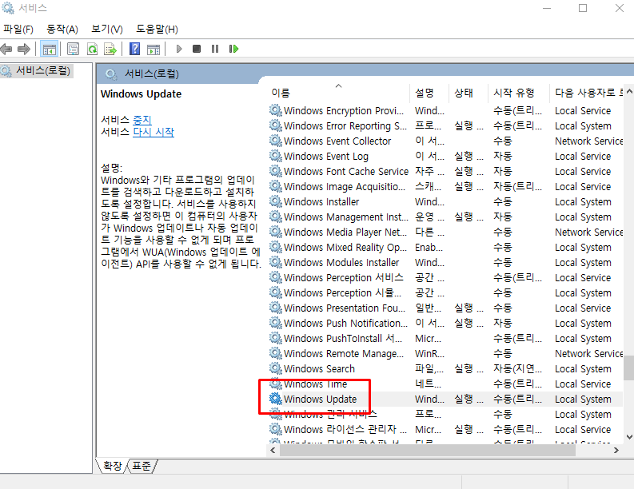The image size is (634, 489).
Task: Select the Windows Mixed Reality Op... row
Action: (445, 248)
